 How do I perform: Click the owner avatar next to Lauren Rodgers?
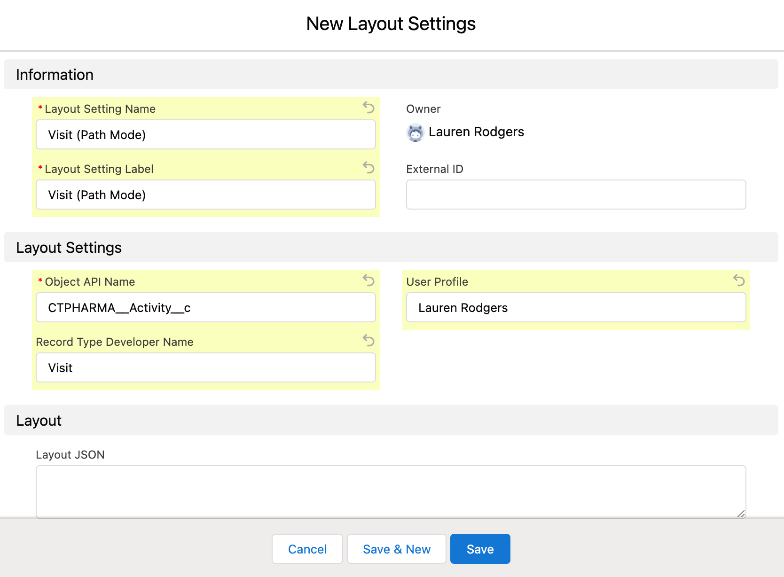(x=415, y=133)
